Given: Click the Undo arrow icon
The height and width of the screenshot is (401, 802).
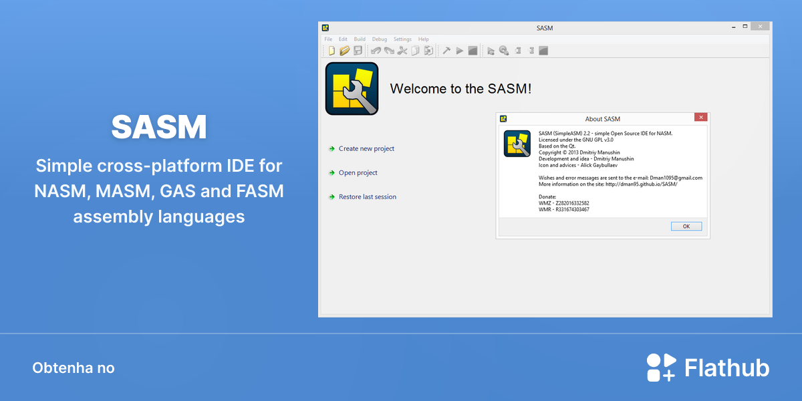Looking at the screenshot, I should coord(376,50).
